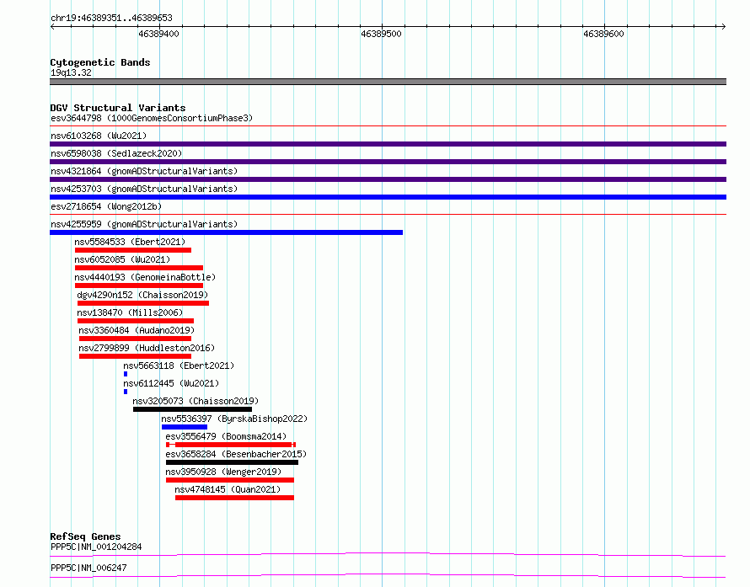Click the small blue marker under nsv5663118
750x587 pixels.
126,374
